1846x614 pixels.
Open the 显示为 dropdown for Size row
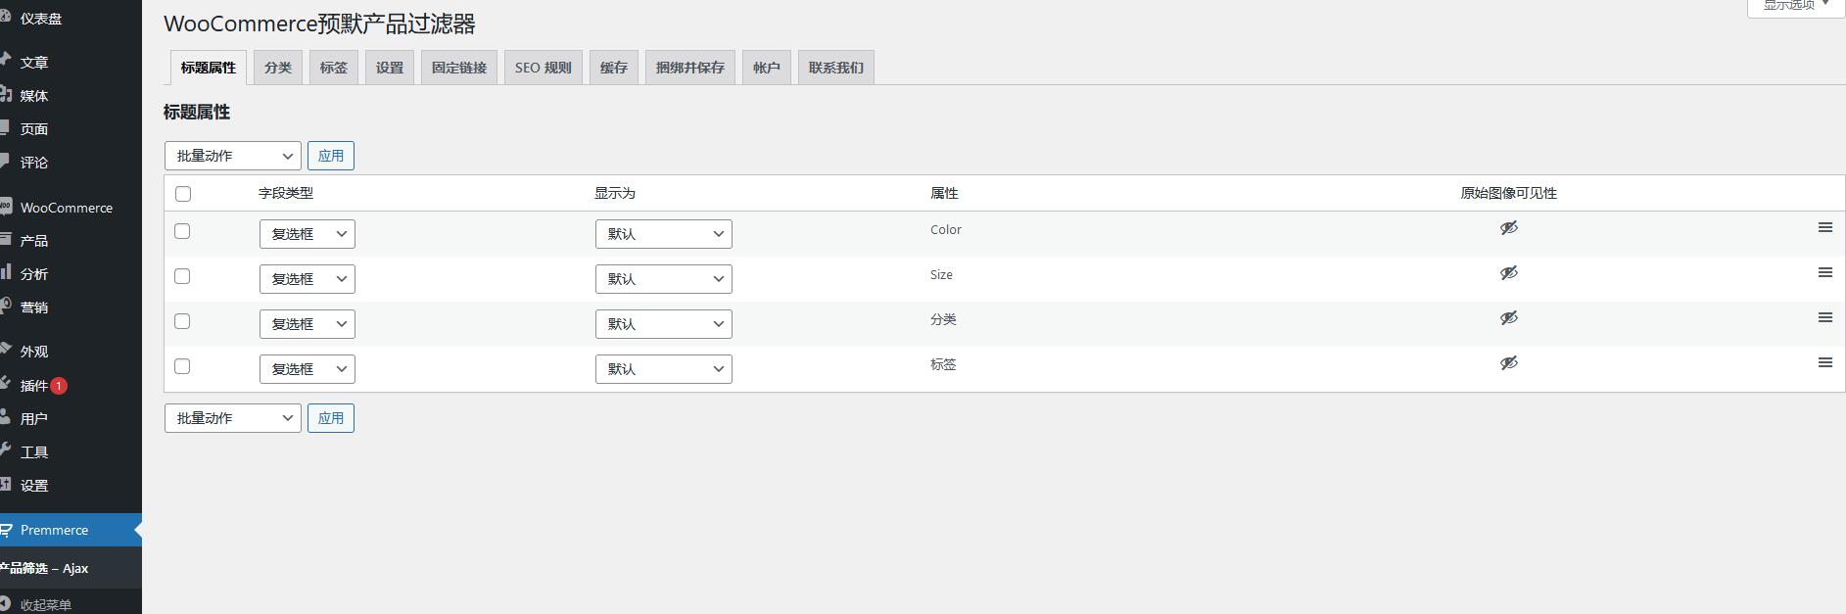coord(664,279)
